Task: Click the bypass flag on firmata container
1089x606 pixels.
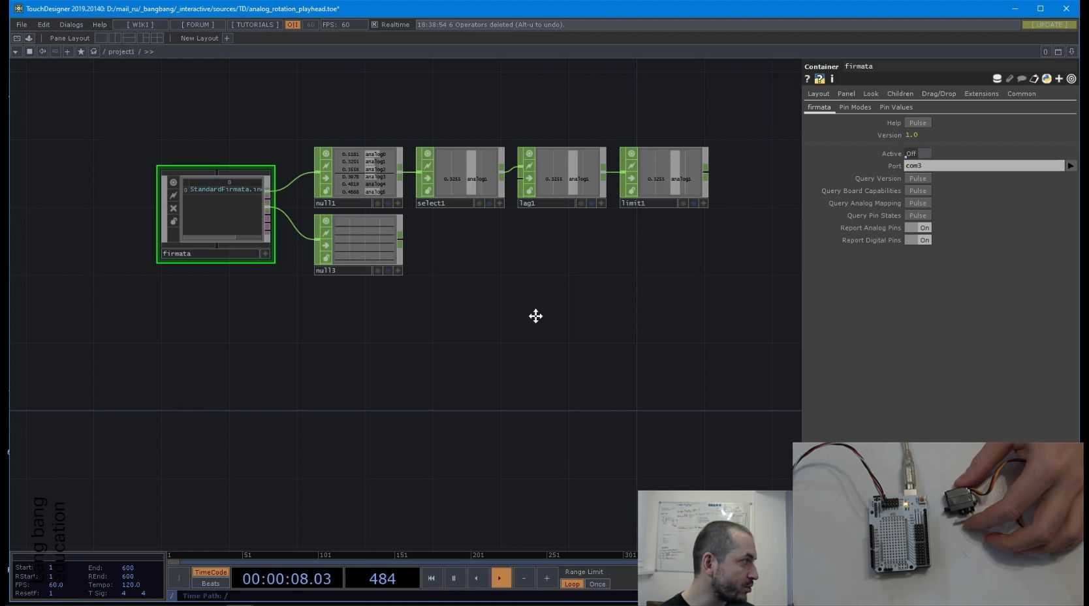Action: point(174,196)
